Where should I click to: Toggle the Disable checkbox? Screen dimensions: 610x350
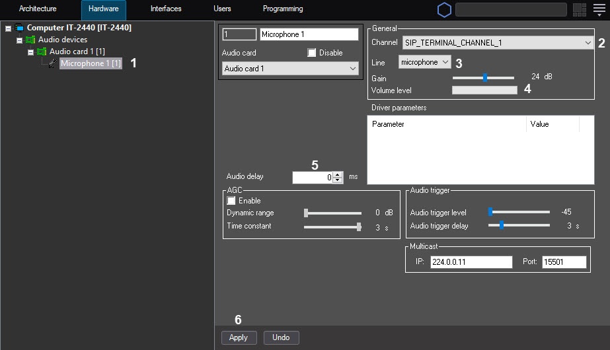[x=312, y=53]
